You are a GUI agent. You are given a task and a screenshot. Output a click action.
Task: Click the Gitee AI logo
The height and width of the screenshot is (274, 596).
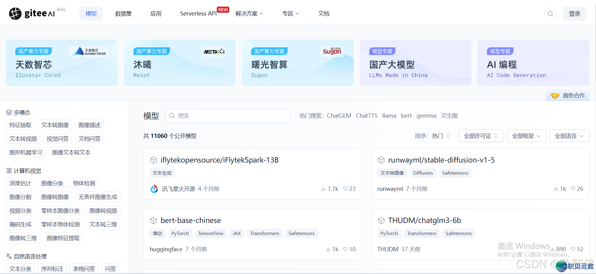point(32,13)
